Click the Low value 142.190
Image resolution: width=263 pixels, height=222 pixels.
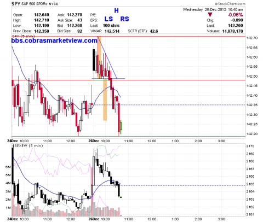tap(42, 26)
